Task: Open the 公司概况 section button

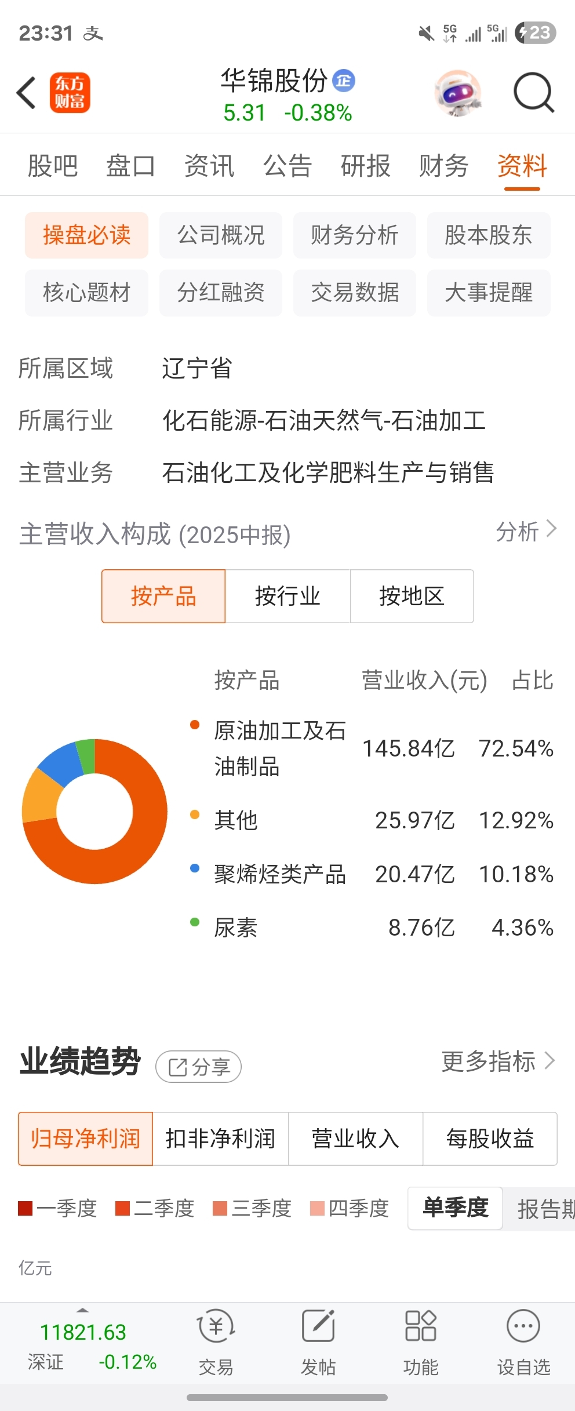Action: coord(221,235)
